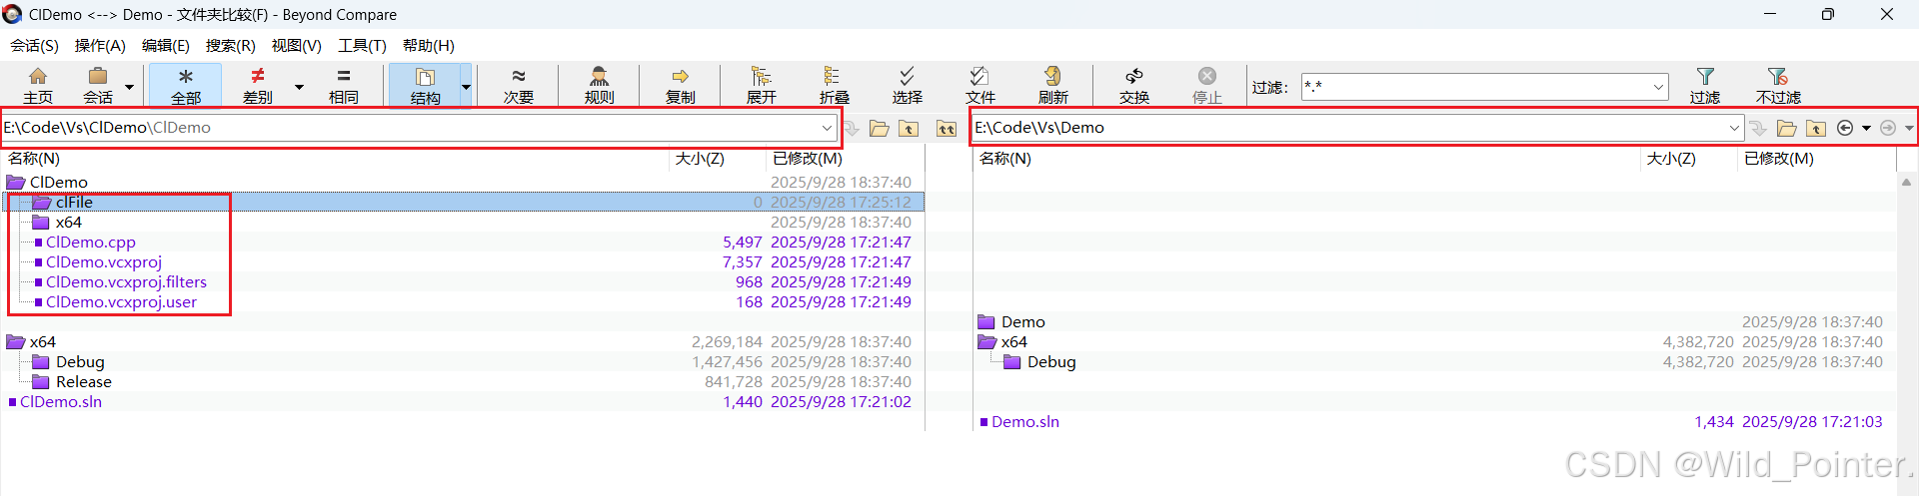The image size is (1919, 496).
Task: Select the ClDemo.vcxproj file
Action: coord(104,261)
